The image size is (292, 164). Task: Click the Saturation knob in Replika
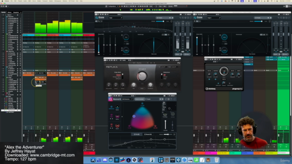tap(109, 85)
